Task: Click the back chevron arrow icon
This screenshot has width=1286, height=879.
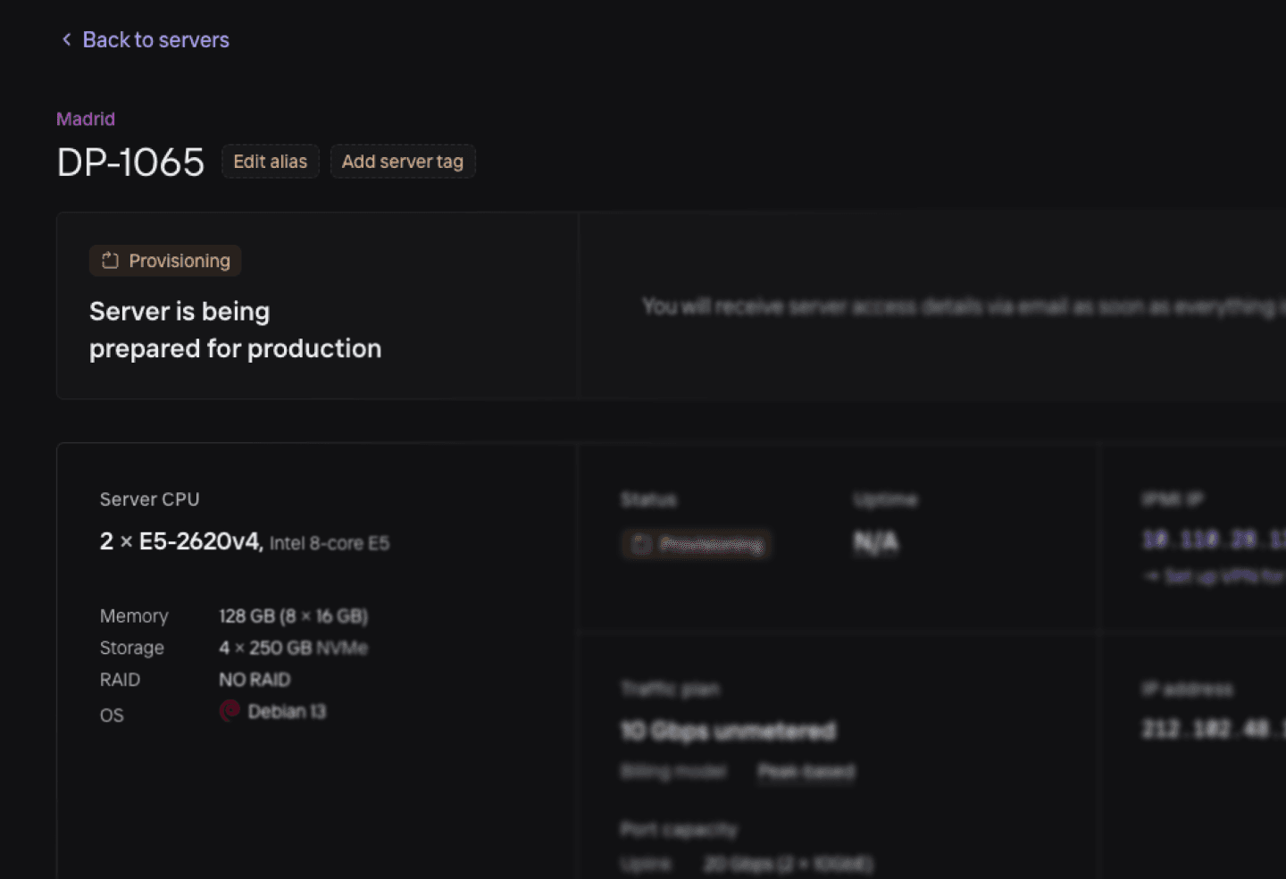Action: pyautogui.click(x=66, y=39)
